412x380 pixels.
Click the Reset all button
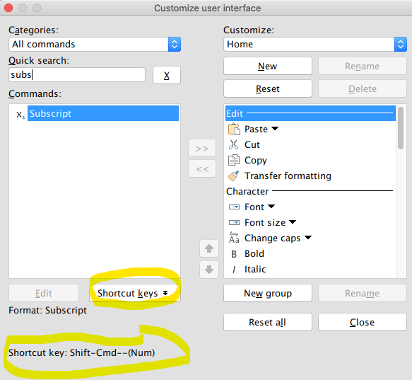click(268, 322)
